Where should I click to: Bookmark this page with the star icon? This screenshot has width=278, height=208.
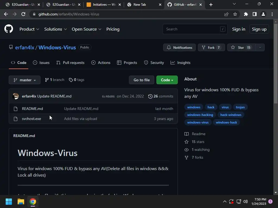point(235,14)
